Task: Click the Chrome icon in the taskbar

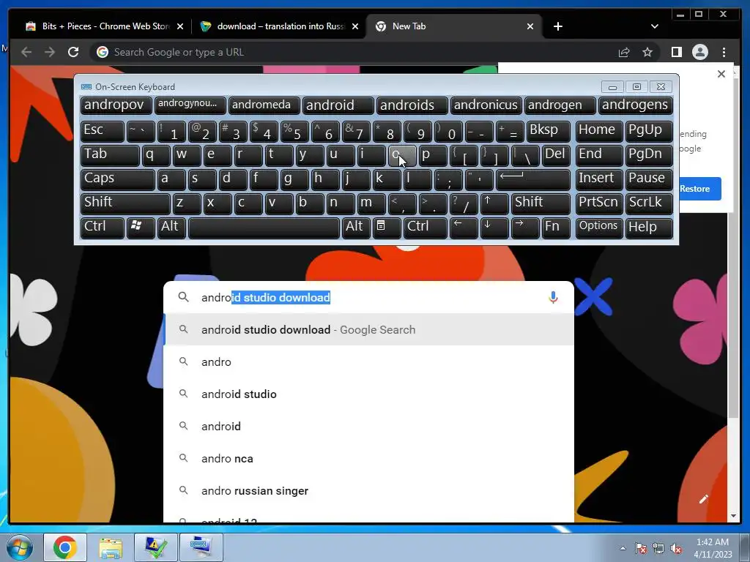Action: tap(65, 547)
